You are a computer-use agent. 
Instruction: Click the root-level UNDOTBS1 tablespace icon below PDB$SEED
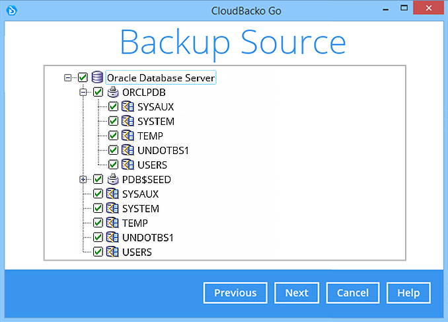tap(112, 237)
